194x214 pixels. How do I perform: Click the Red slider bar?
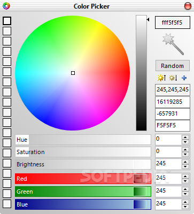point(83,179)
